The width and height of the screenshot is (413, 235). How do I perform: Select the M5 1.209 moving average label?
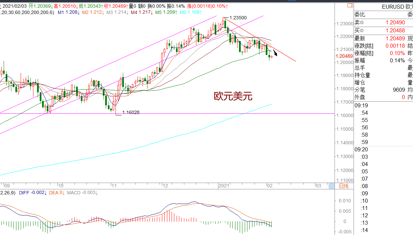pos(166,12)
